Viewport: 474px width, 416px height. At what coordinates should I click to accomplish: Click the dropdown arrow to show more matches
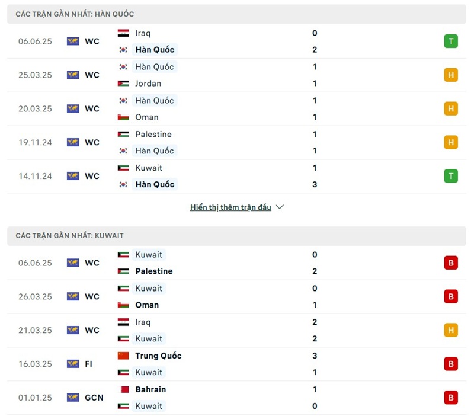click(x=278, y=207)
